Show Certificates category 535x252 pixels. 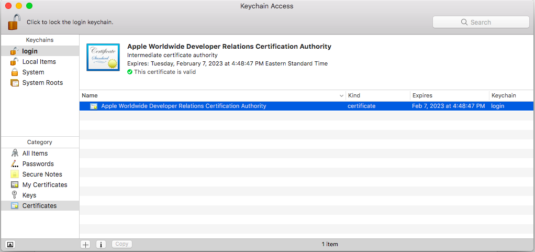(40, 206)
